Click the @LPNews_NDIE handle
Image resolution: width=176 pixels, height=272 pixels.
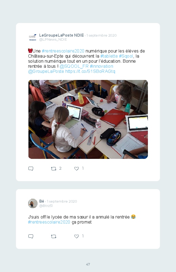click(53, 40)
